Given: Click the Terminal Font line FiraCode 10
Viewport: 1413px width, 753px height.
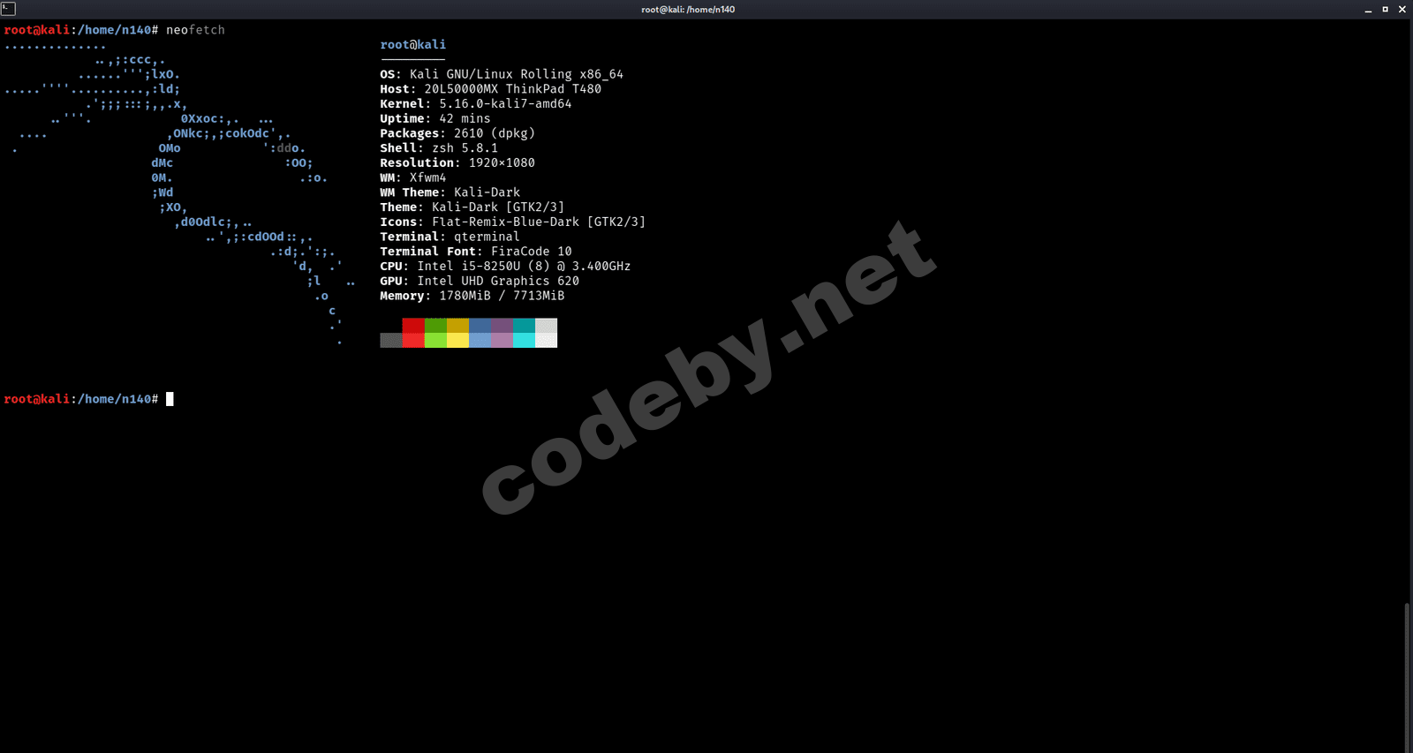Looking at the screenshot, I should (476, 252).
